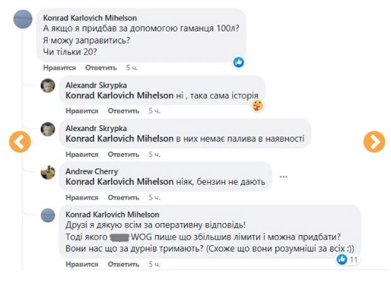Click the orange previous arrow button

pyautogui.click(x=20, y=142)
